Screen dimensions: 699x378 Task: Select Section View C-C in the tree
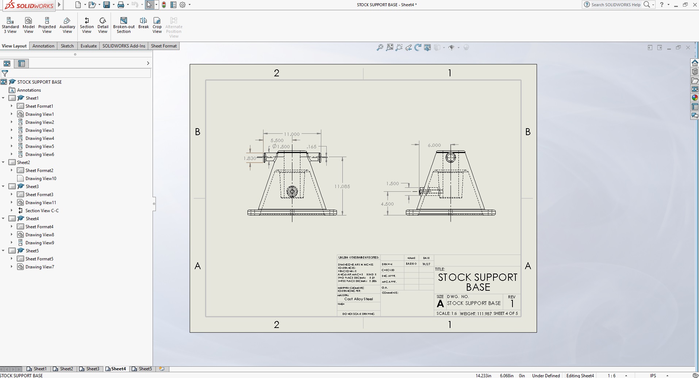pos(42,211)
